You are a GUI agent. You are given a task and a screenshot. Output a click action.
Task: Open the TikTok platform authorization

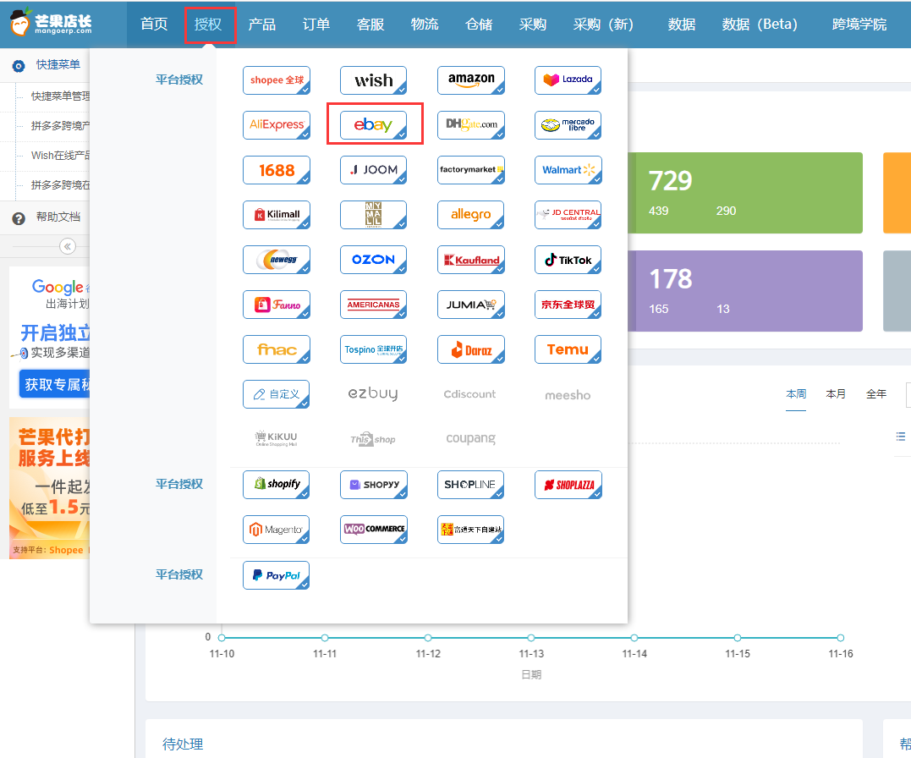coord(568,259)
